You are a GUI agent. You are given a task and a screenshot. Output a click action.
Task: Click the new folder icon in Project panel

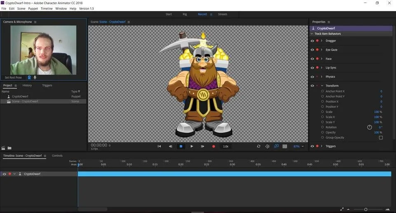(9, 148)
